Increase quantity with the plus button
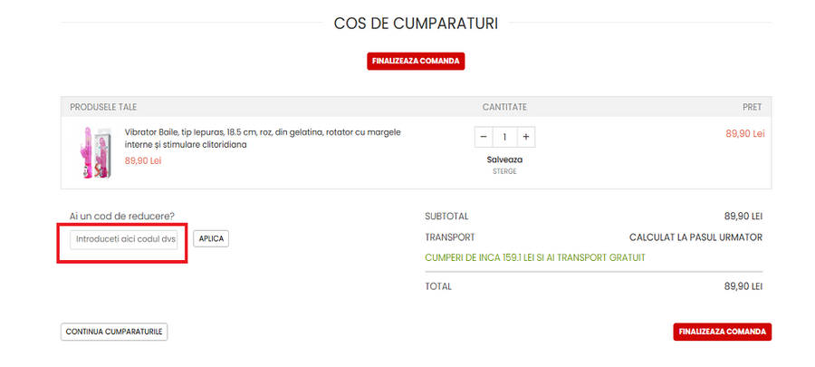Image resolution: width=815 pixels, height=367 pixels. [526, 137]
